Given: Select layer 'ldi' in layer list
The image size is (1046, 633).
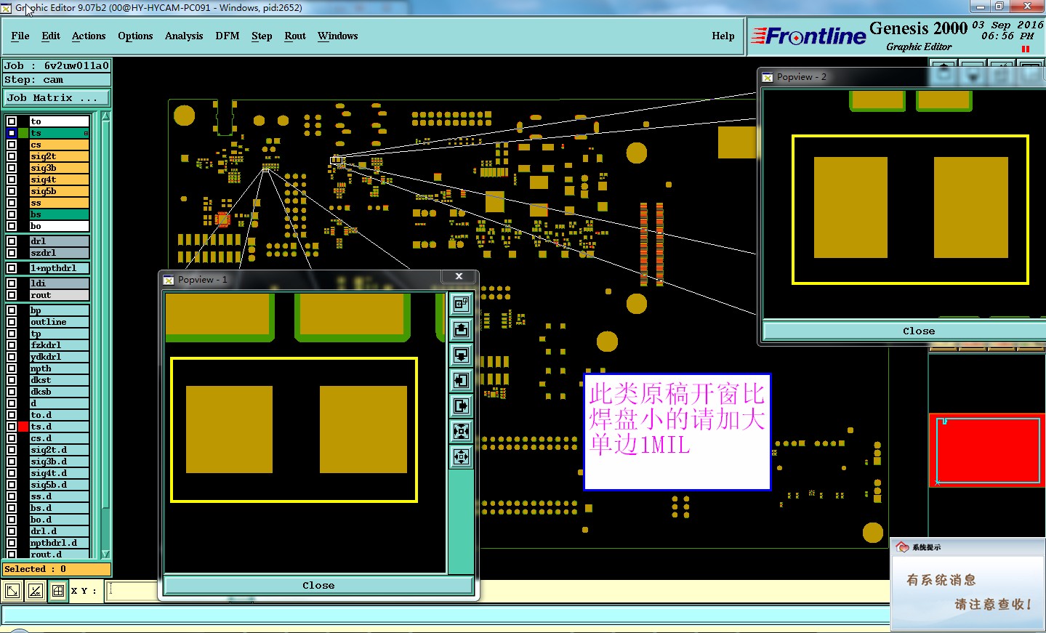Looking at the screenshot, I should (x=59, y=283).
